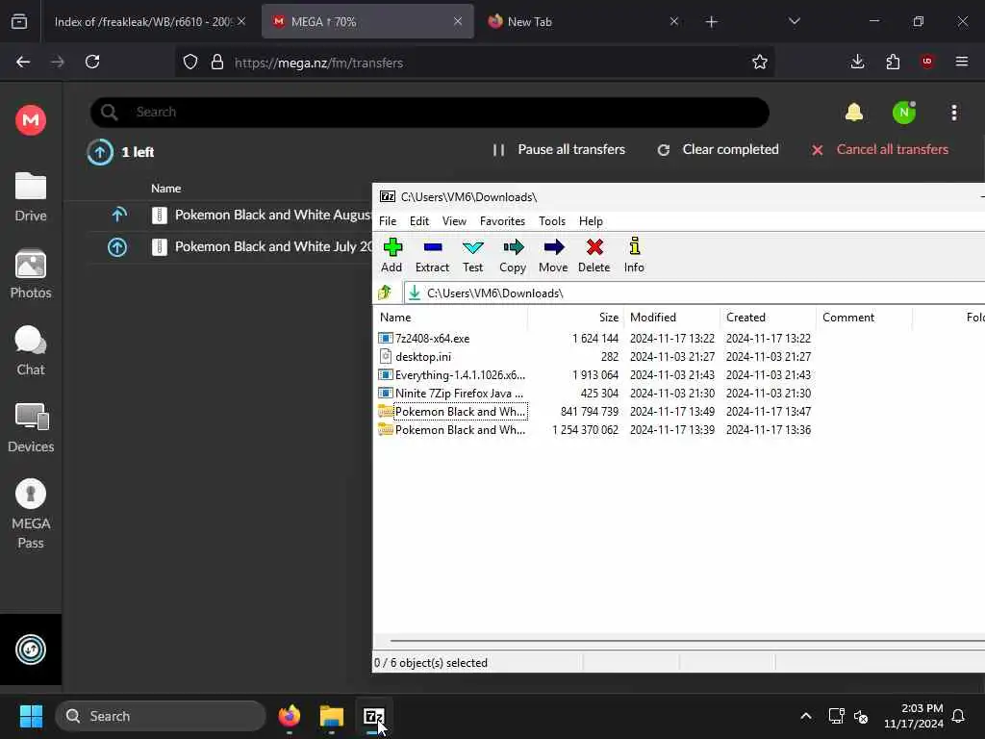The width and height of the screenshot is (985, 739).
Task: Open the green N account avatar
Action: (x=904, y=113)
